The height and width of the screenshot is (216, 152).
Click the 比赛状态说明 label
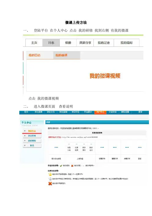[x=53, y=171]
